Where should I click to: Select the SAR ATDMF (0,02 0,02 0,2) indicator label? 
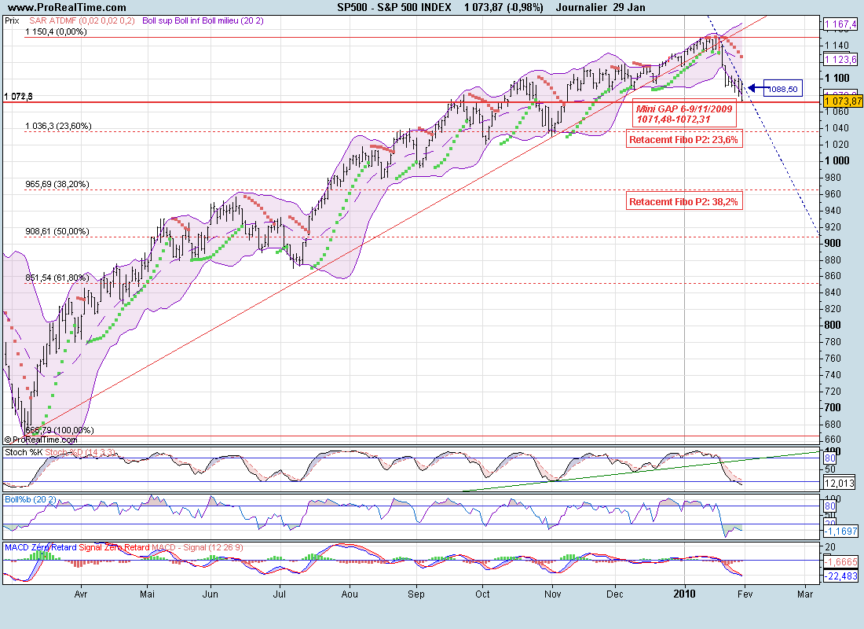[82, 20]
